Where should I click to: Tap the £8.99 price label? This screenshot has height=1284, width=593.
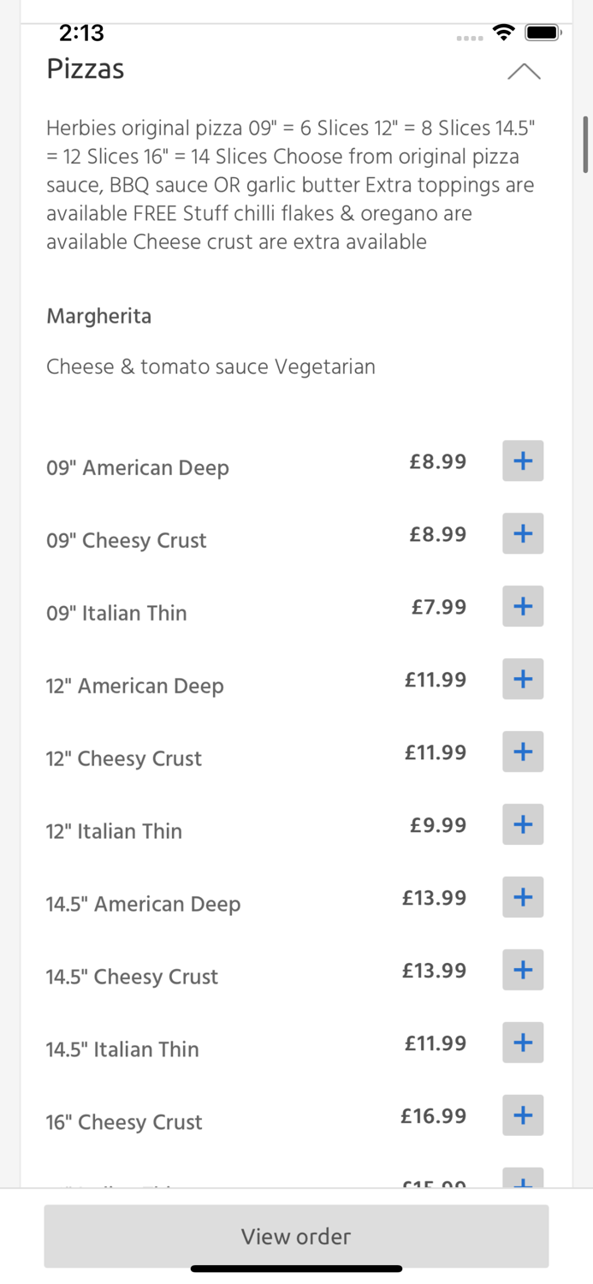pos(437,461)
